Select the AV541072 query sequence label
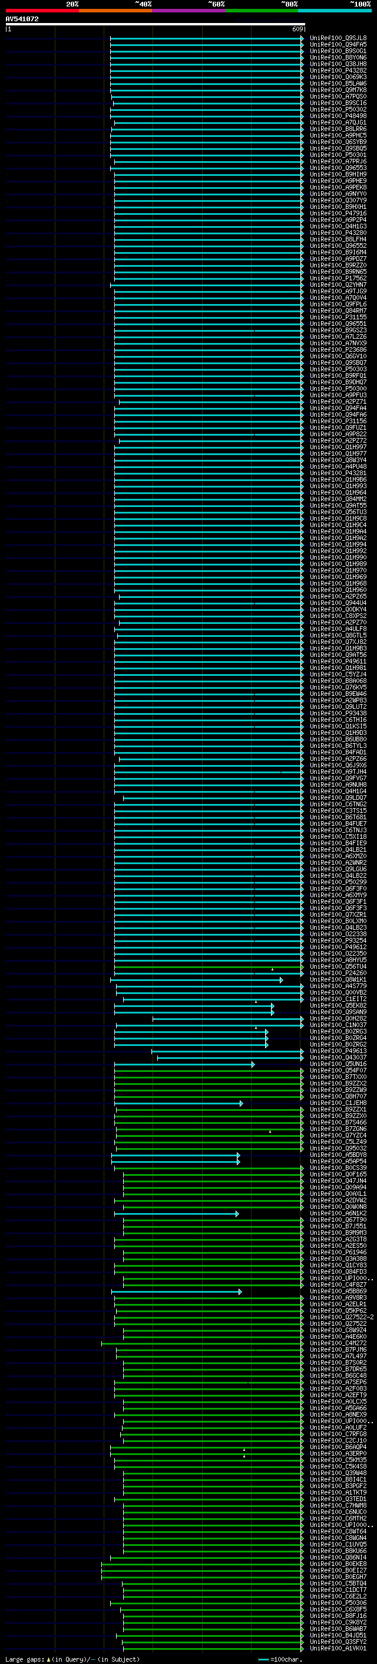This screenshot has height=1664, width=377. [22, 19]
